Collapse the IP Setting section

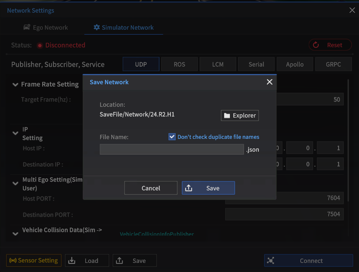click(x=15, y=133)
